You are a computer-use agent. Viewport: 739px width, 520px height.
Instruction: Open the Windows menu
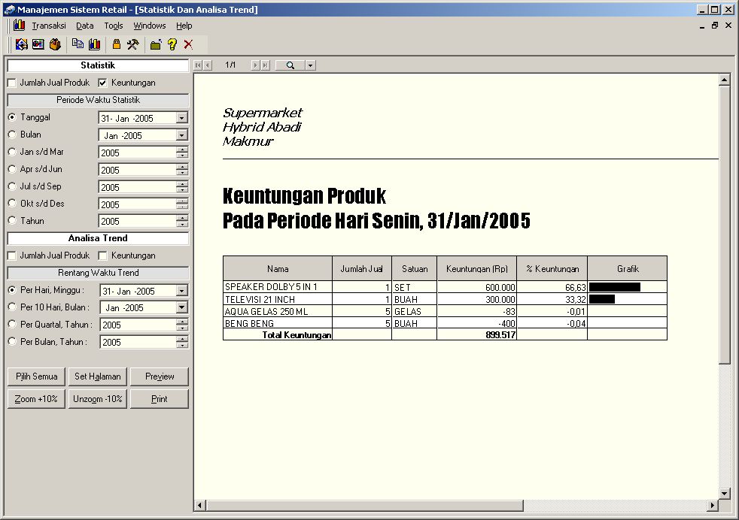tap(149, 26)
